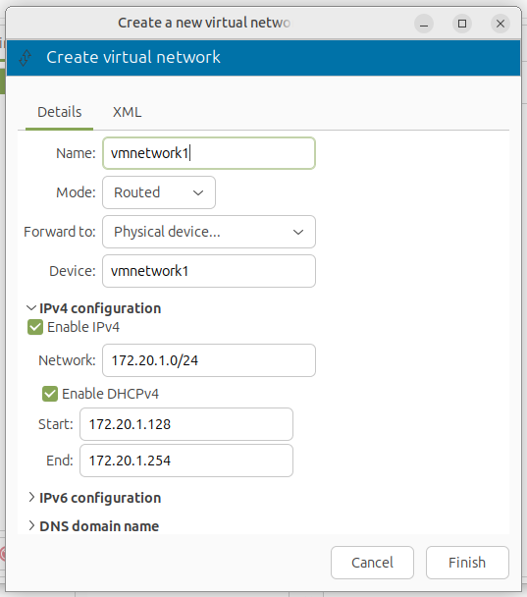Uncheck the Enable IPv4 checkbox
This screenshot has height=597, width=527.
(x=35, y=327)
